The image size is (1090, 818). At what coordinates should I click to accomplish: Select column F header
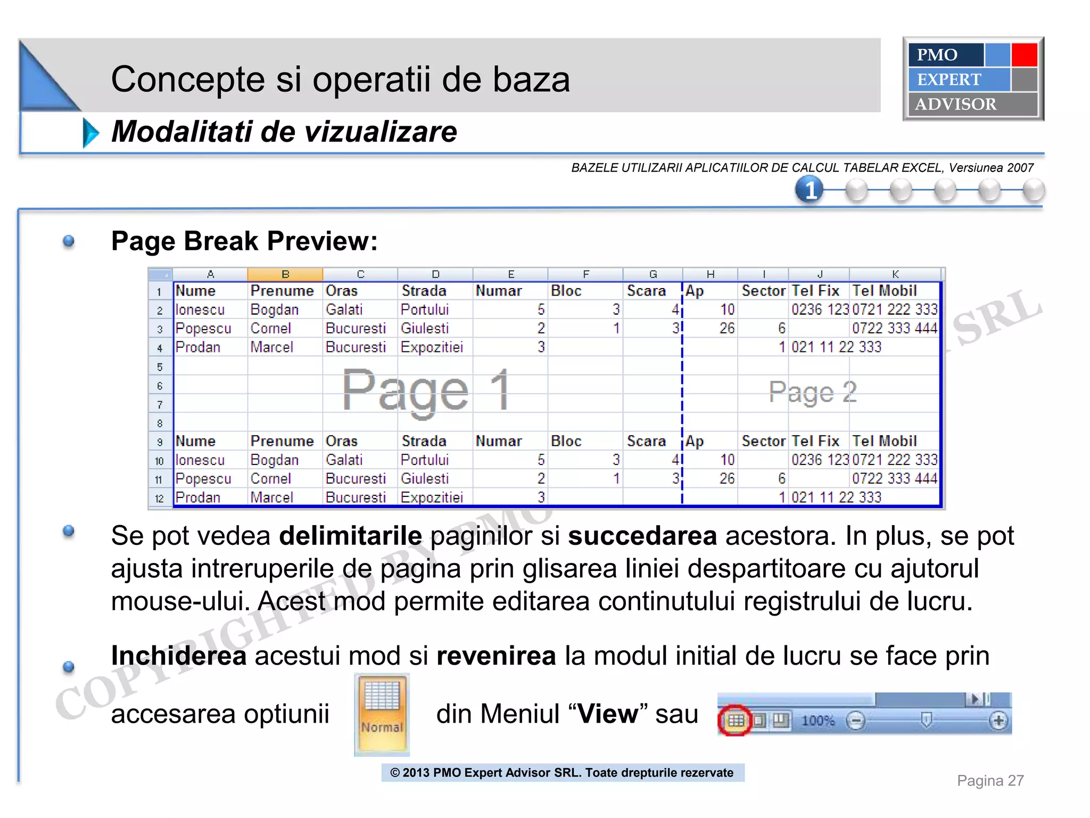585,274
